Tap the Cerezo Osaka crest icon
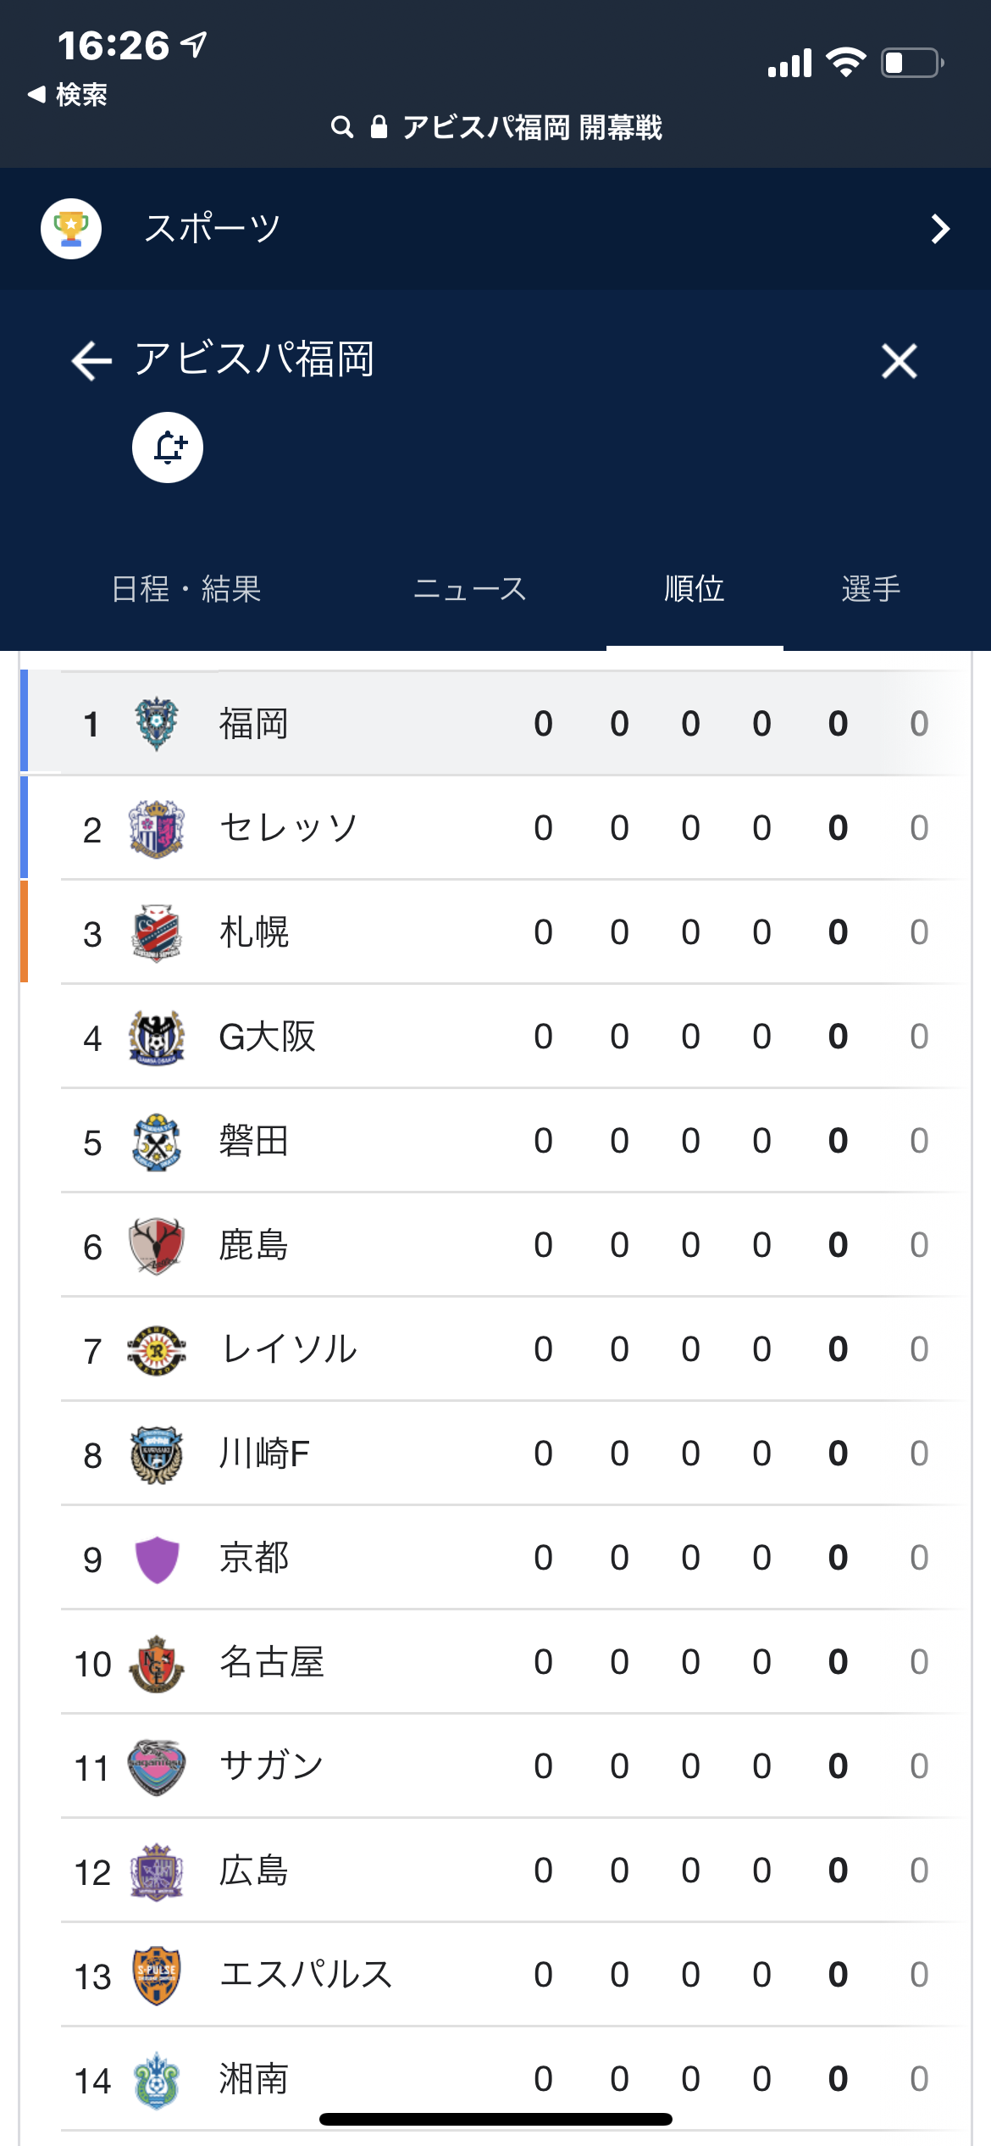991x2146 pixels. pyautogui.click(x=157, y=828)
